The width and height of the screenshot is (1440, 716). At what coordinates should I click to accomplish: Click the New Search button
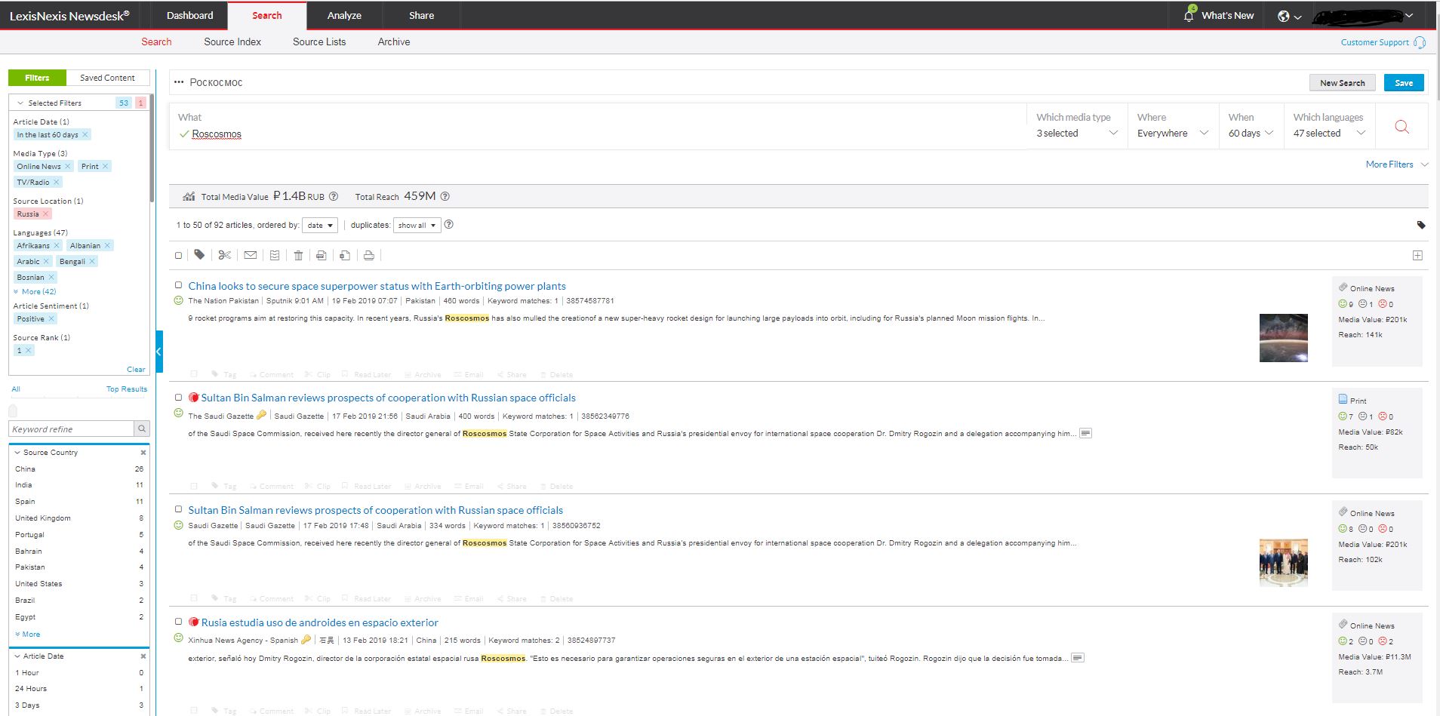click(1342, 83)
